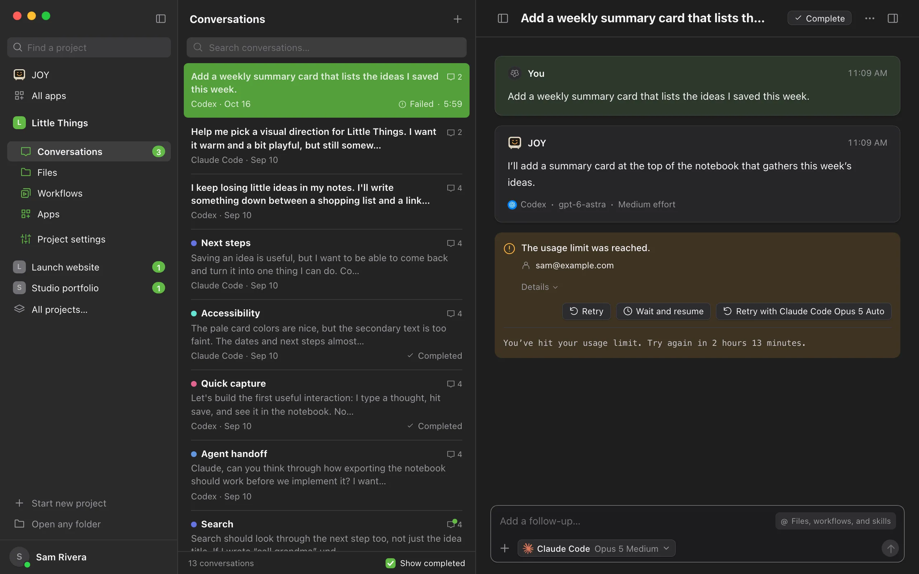This screenshot has height=574, width=919.
Task: Open the Launch website project
Action: click(89, 267)
